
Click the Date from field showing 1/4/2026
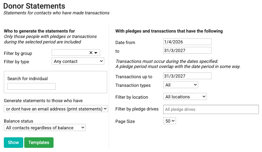tap(187, 42)
